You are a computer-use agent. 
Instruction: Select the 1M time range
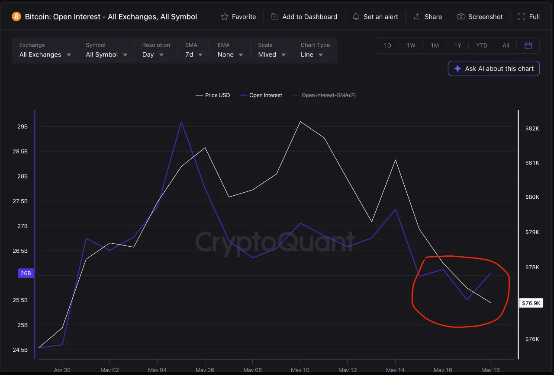(435, 45)
